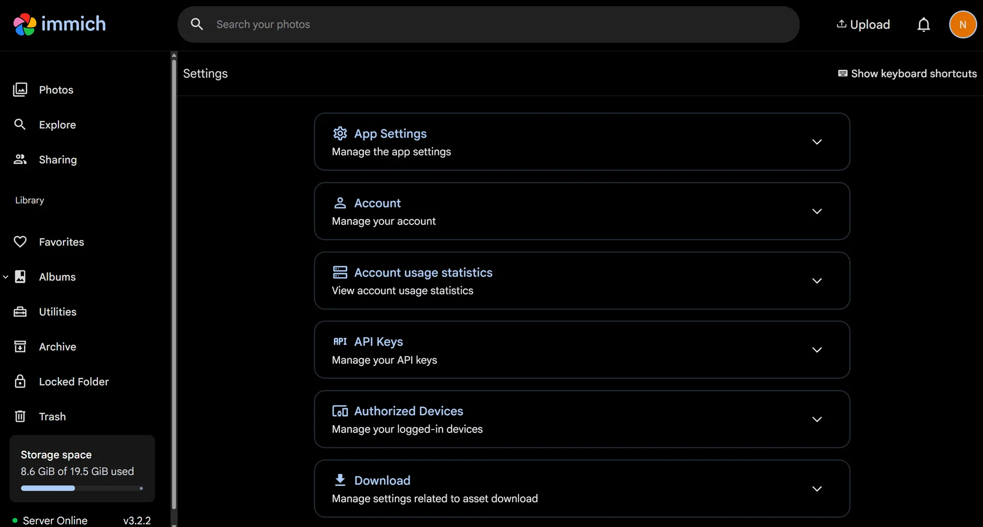The width and height of the screenshot is (983, 527).
Task: Expand the App Settings section chevron
Action: coord(817,142)
